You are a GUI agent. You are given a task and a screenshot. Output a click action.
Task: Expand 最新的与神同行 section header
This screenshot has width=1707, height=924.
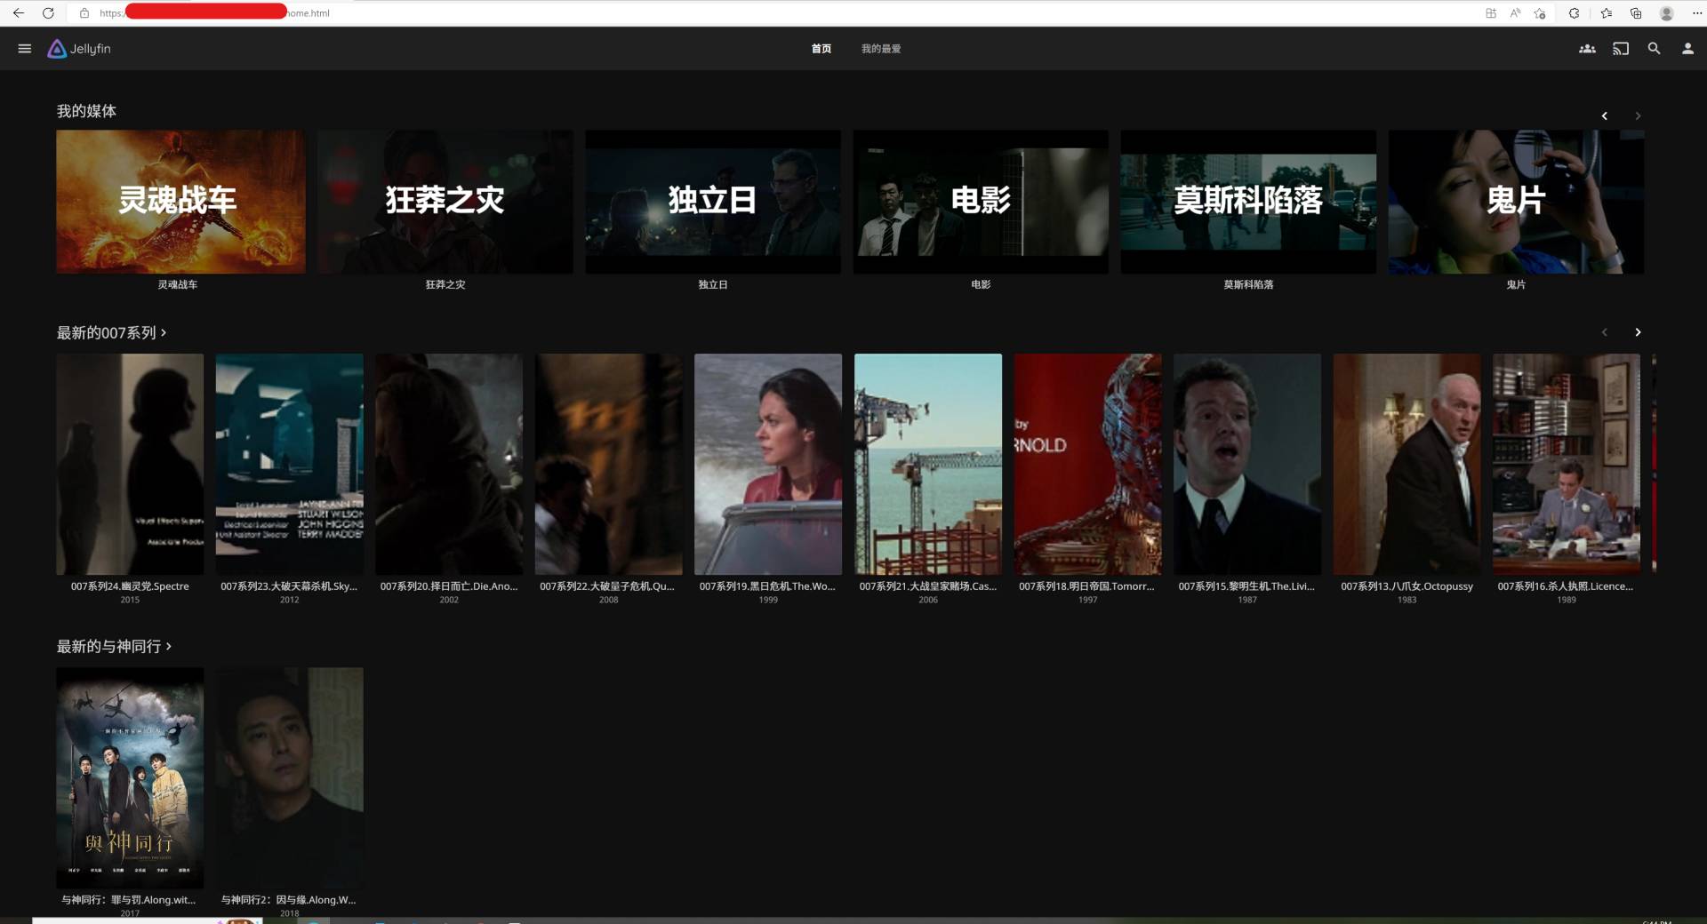(114, 646)
